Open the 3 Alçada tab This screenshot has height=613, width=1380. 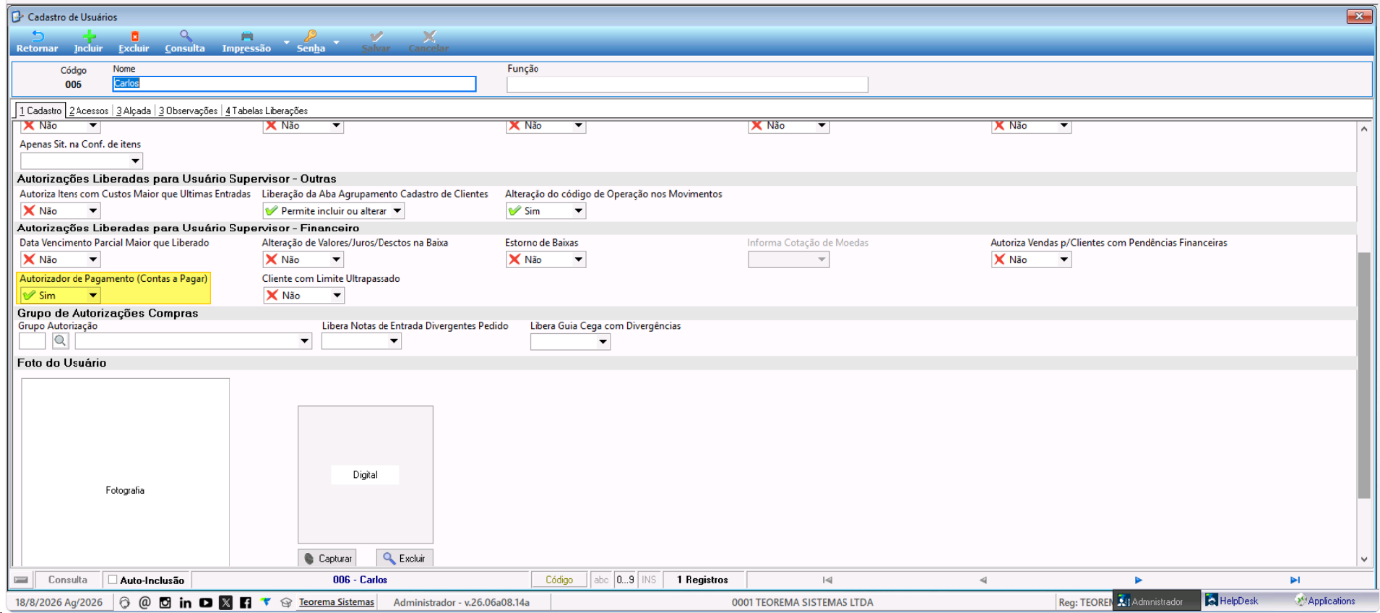(x=133, y=111)
